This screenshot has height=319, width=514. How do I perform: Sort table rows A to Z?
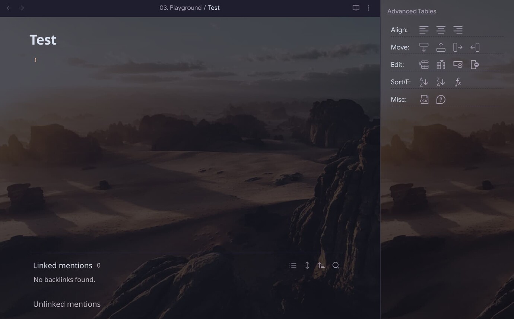(423, 82)
